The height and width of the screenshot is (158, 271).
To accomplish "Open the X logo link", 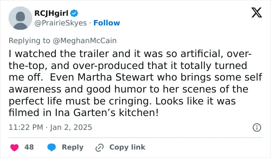I will pyautogui.click(x=257, y=13).
